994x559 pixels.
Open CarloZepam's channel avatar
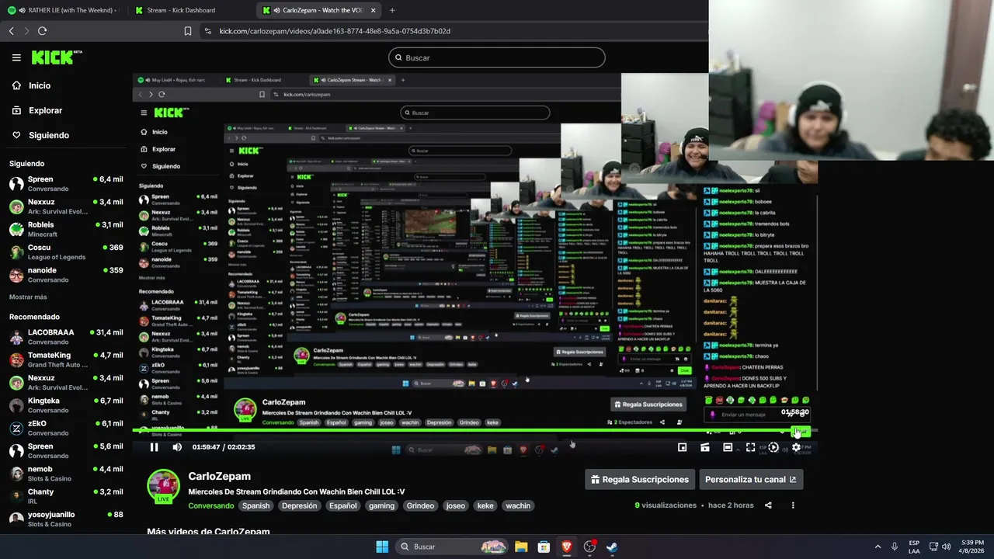pos(164,487)
